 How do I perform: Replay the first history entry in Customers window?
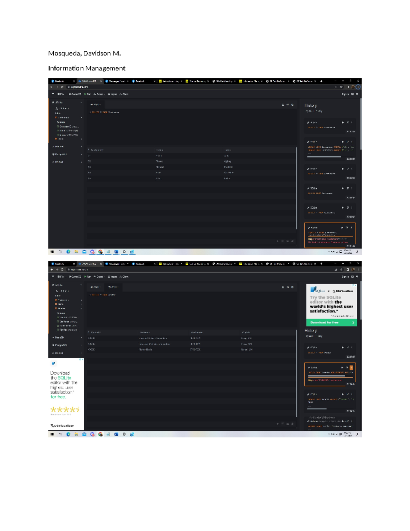tap(343, 122)
